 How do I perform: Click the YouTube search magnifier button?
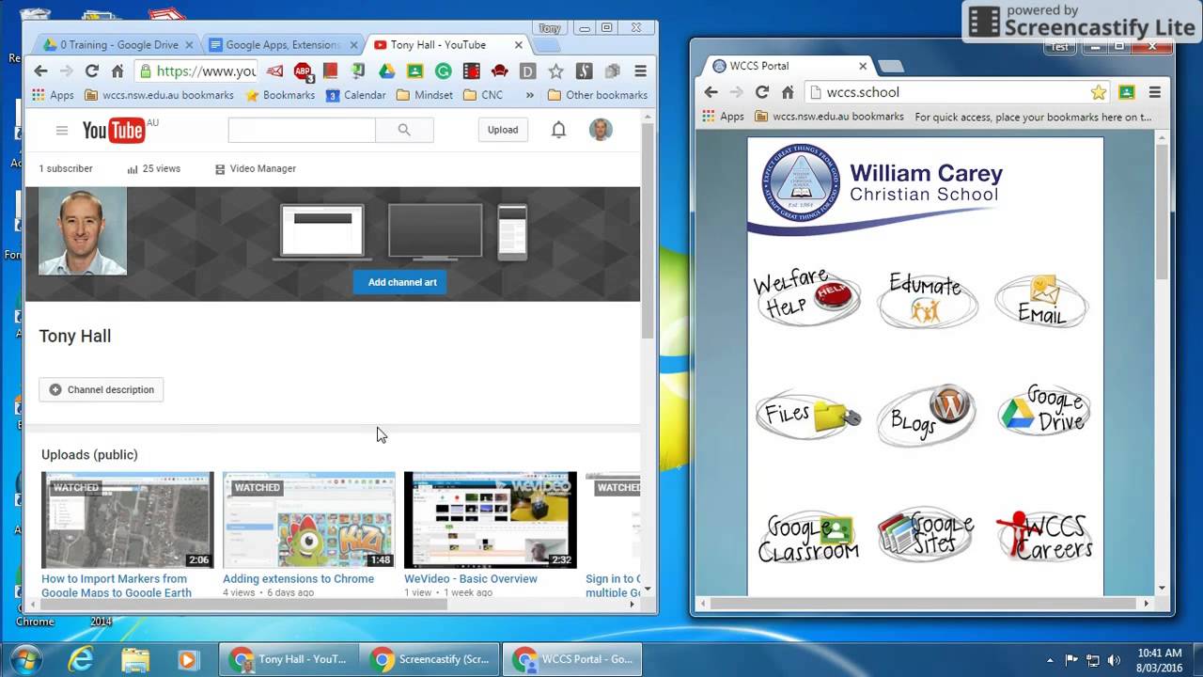[404, 130]
